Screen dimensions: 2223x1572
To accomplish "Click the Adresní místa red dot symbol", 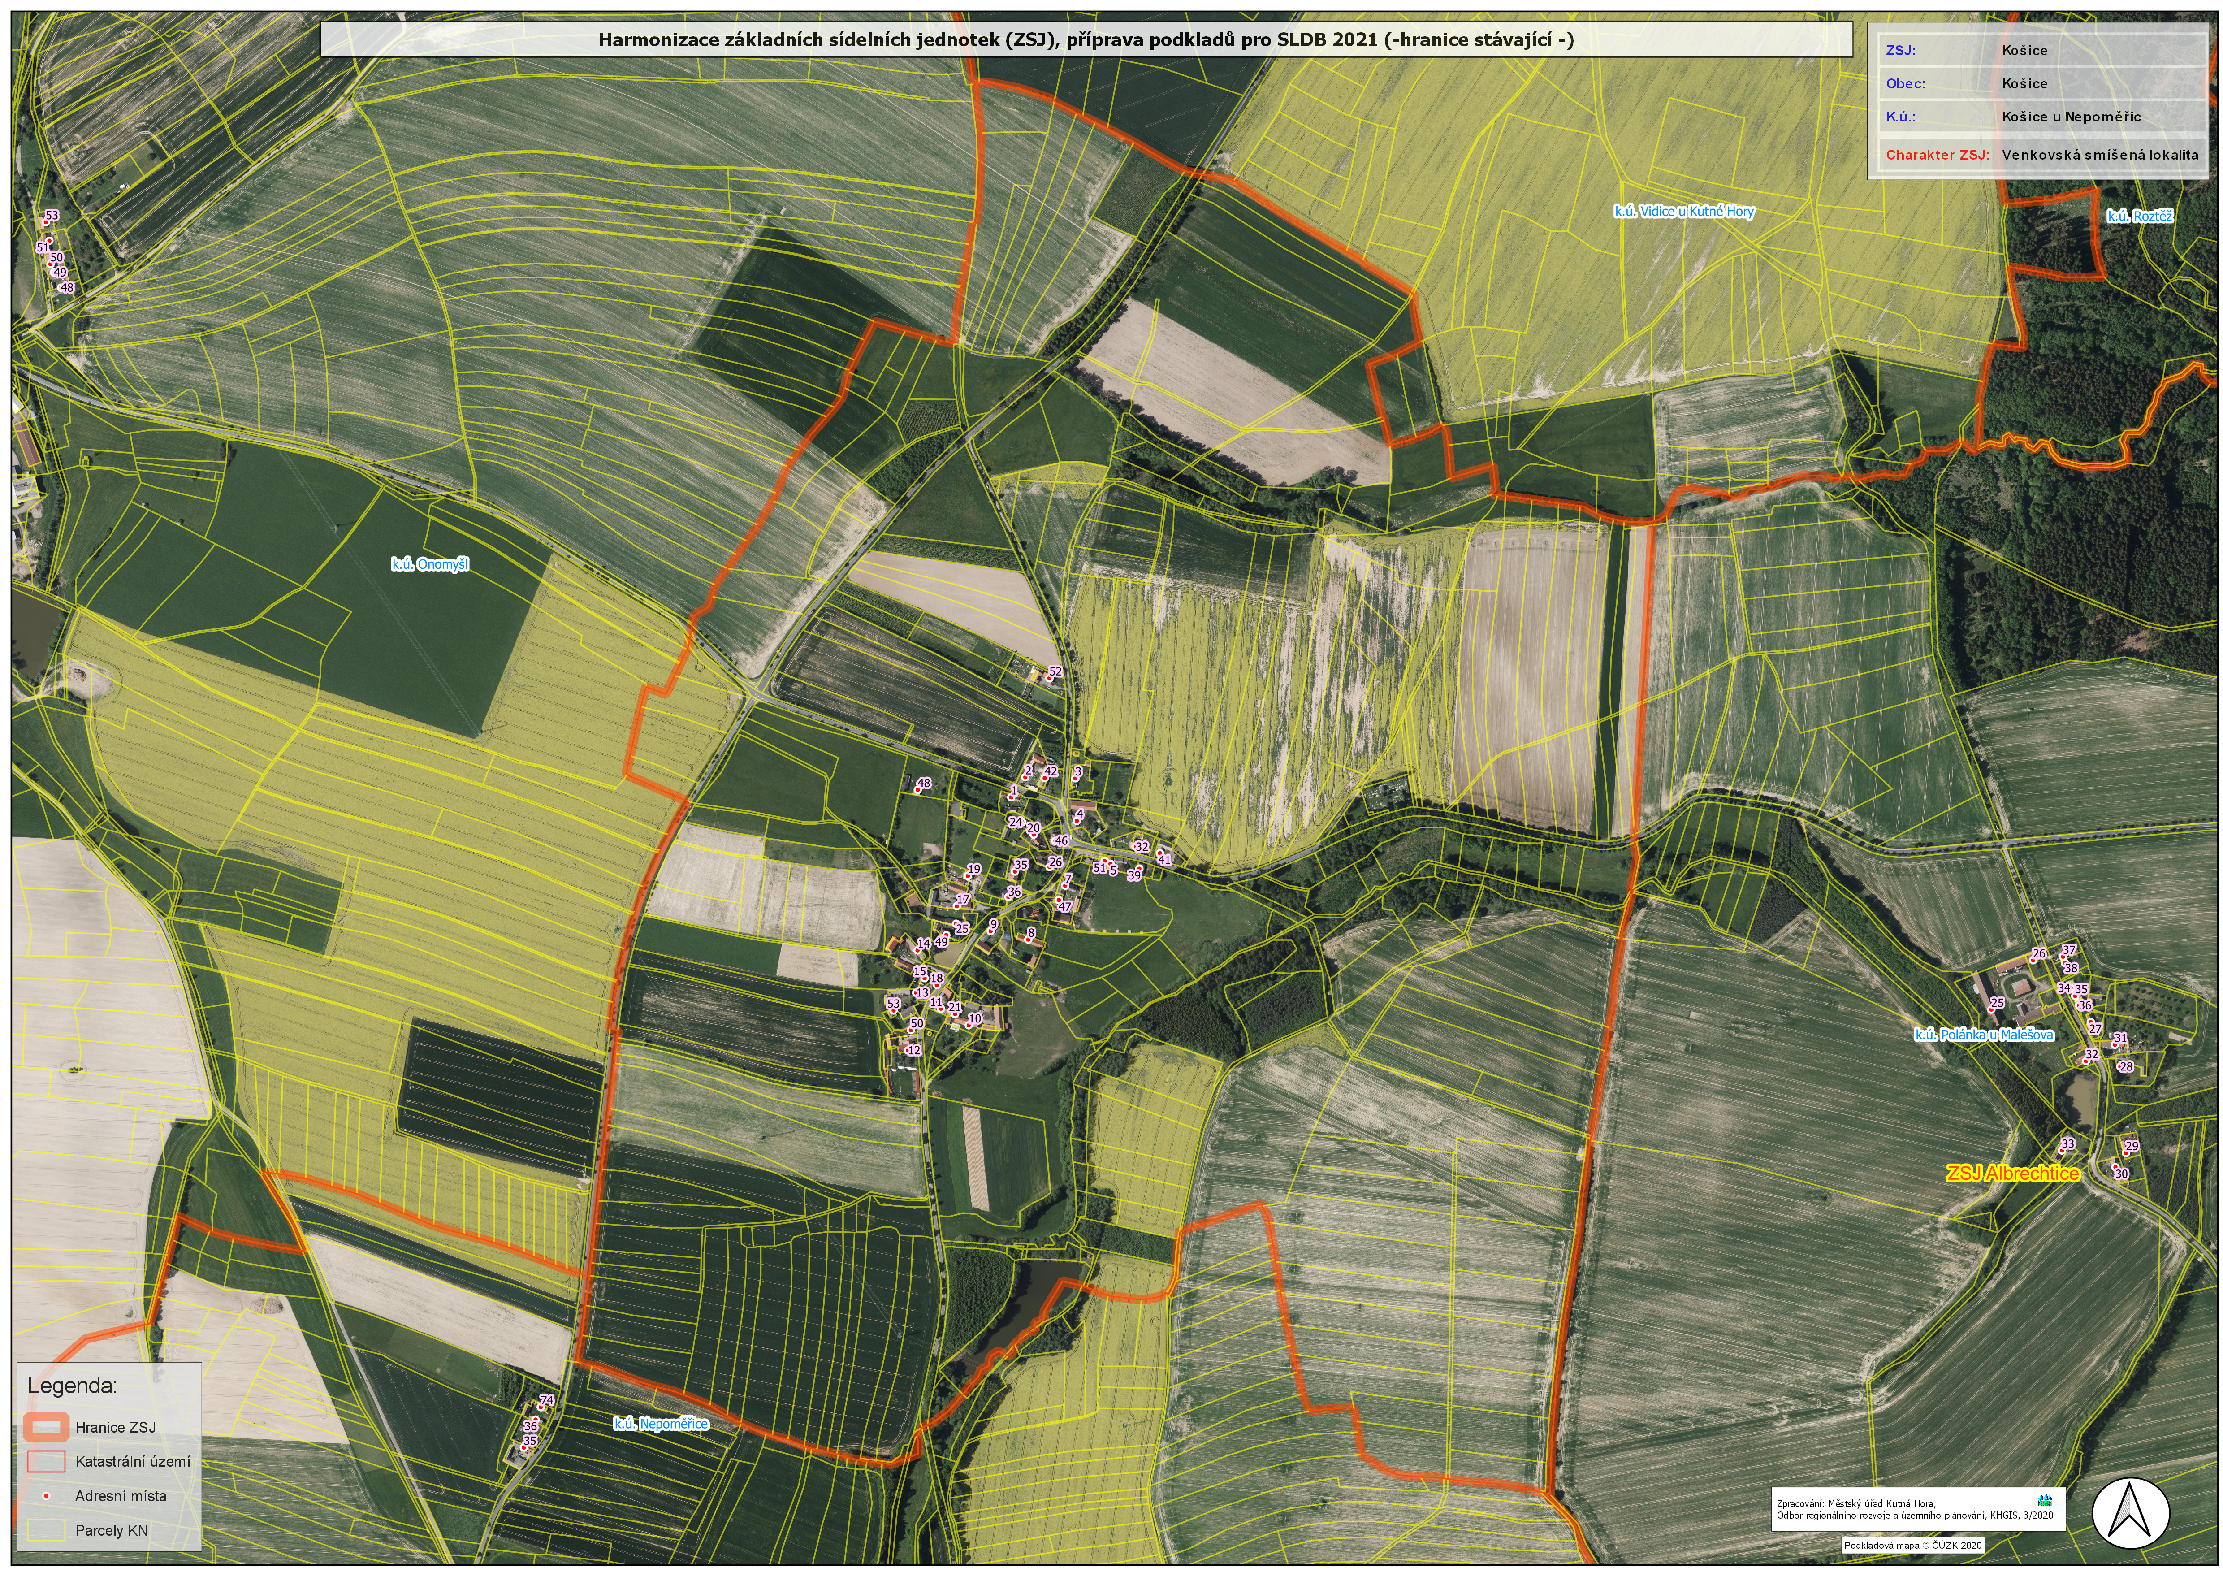I will click(46, 1495).
